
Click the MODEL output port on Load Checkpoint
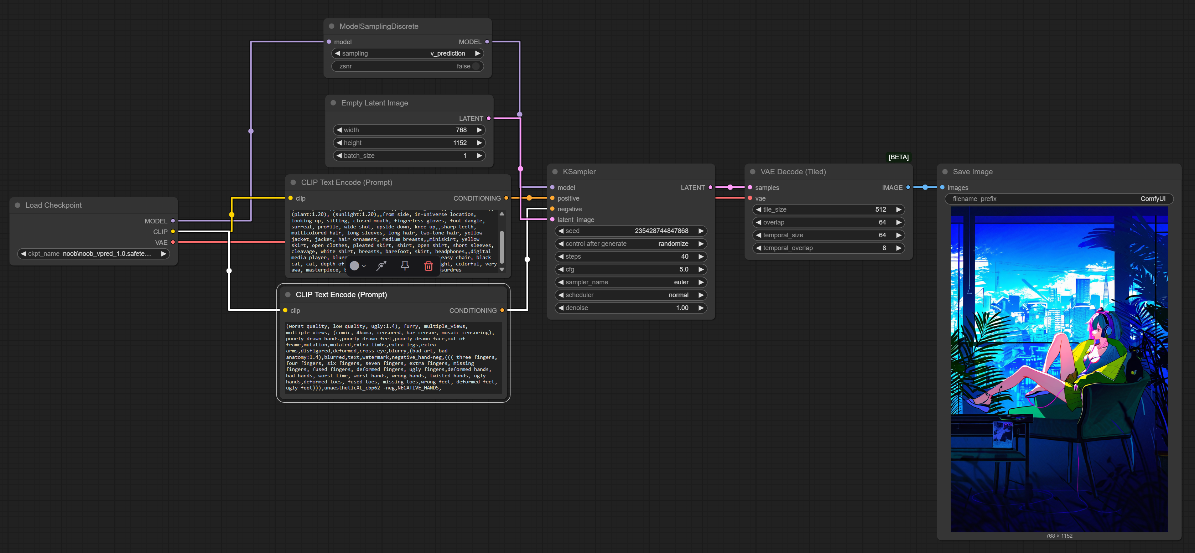[x=173, y=221]
